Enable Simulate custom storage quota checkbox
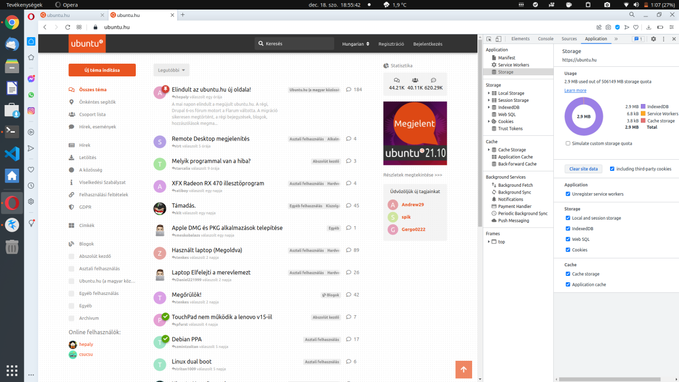 (568, 143)
